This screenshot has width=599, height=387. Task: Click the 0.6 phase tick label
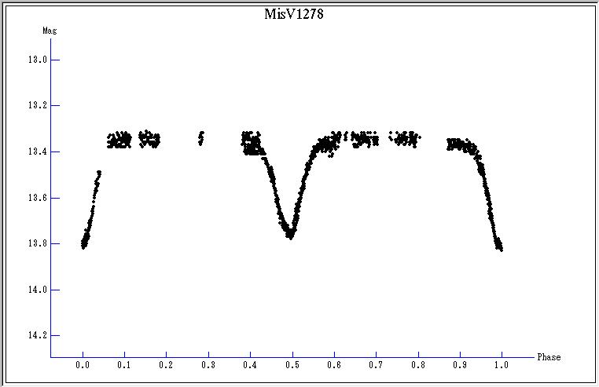point(334,365)
